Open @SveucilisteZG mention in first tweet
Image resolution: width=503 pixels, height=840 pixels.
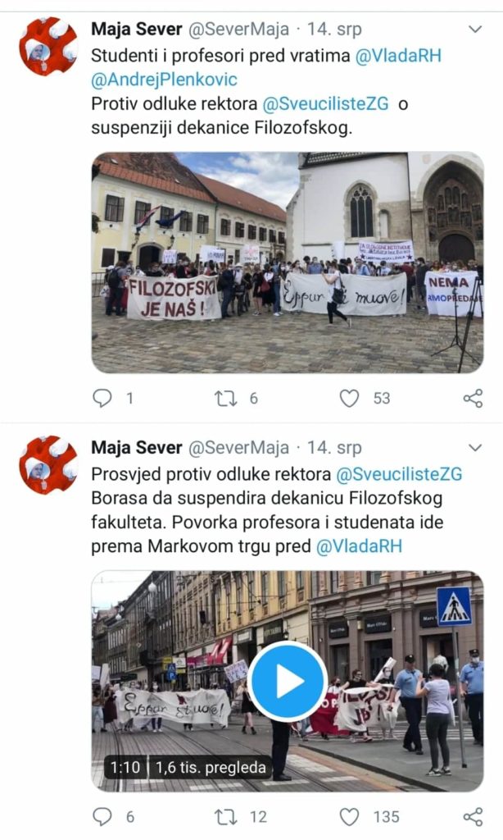325,103
